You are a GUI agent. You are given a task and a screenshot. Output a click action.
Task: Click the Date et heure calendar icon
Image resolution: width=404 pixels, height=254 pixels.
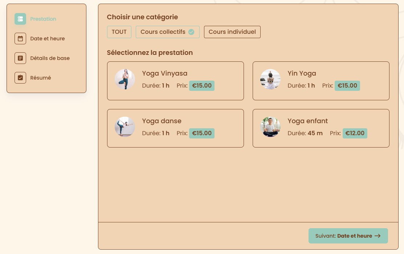20,39
